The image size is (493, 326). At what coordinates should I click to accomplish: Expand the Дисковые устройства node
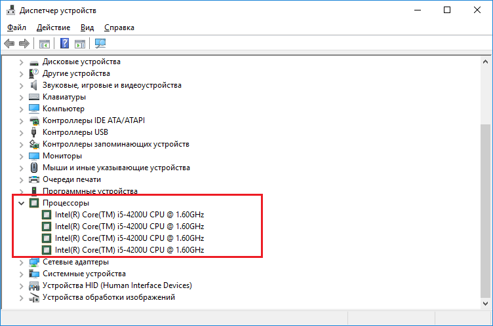pos(21,62)
